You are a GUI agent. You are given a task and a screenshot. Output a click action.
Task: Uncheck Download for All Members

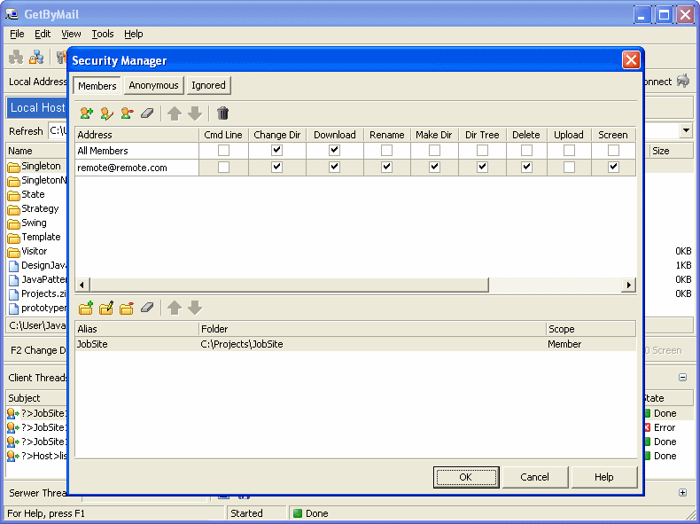tap(334, 151)
